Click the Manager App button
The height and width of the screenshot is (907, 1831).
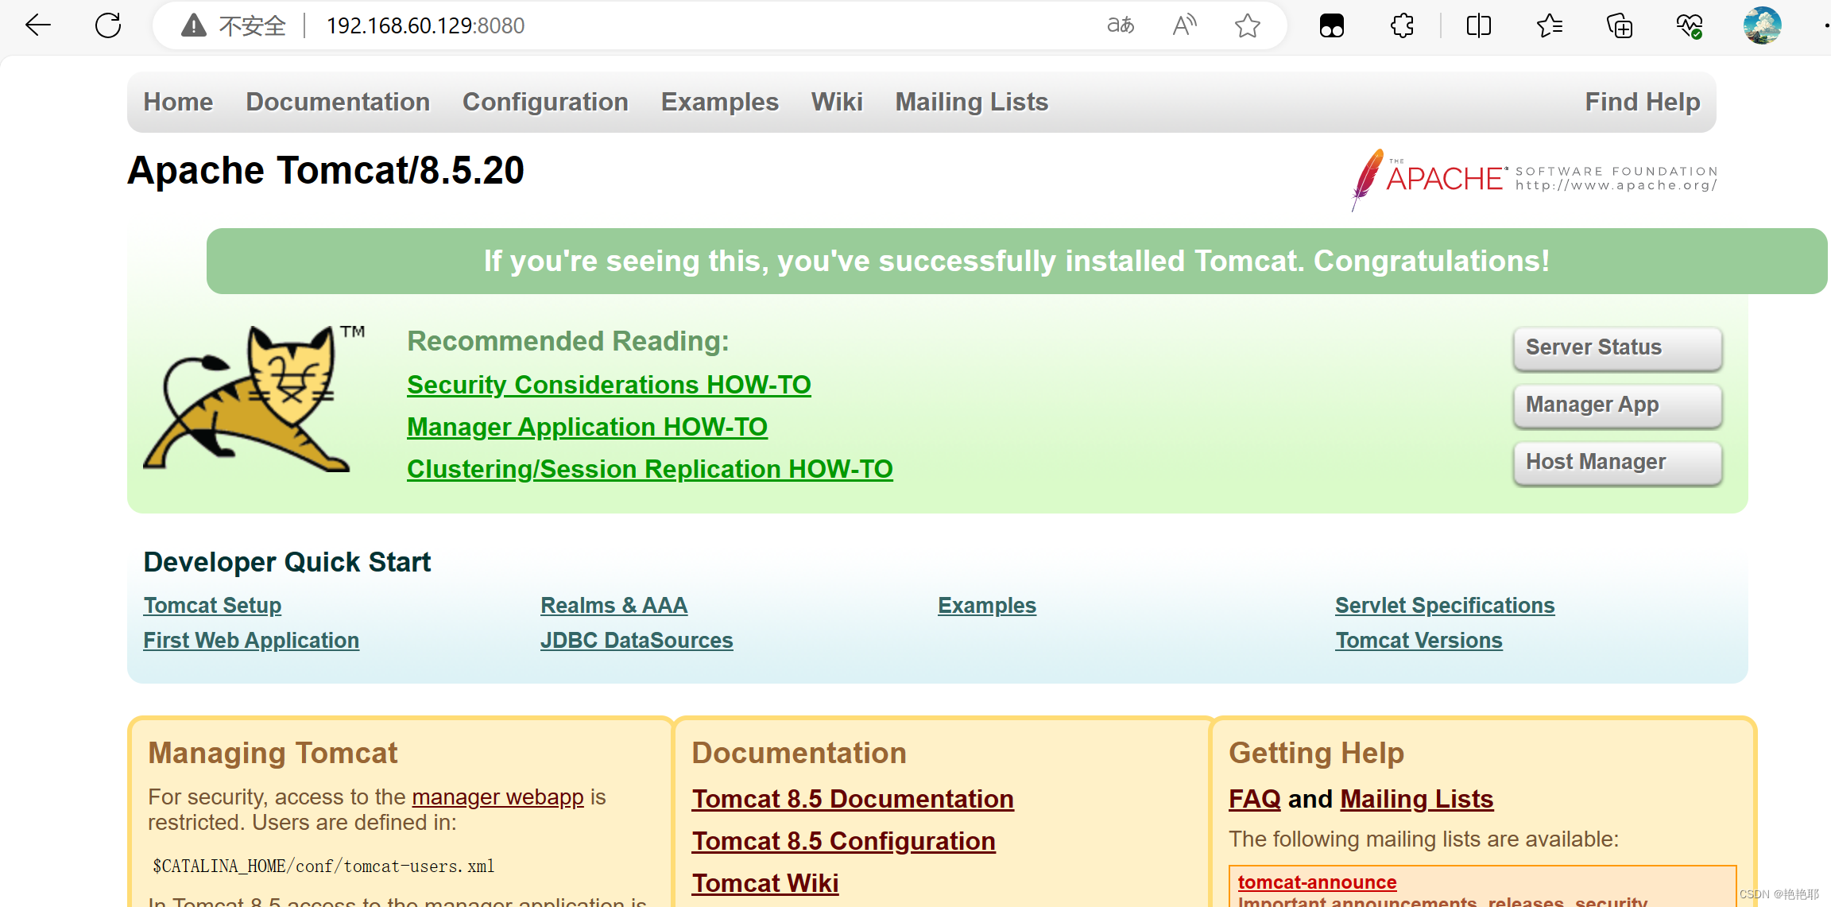[x=1617, y=405]
